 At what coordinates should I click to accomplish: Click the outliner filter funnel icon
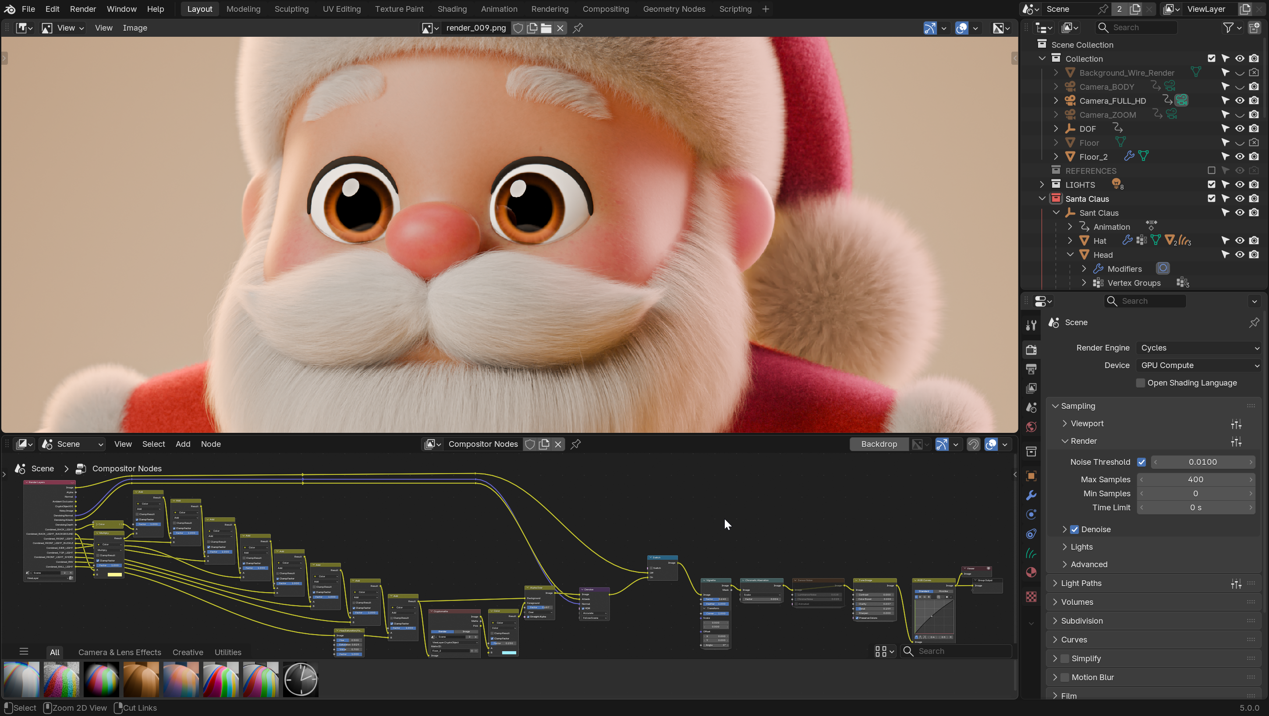(1229, 28)
